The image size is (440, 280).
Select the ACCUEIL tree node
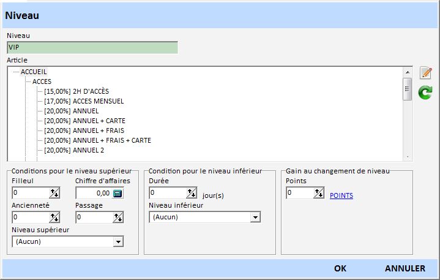pyautogui.click(x=34, y=72)
